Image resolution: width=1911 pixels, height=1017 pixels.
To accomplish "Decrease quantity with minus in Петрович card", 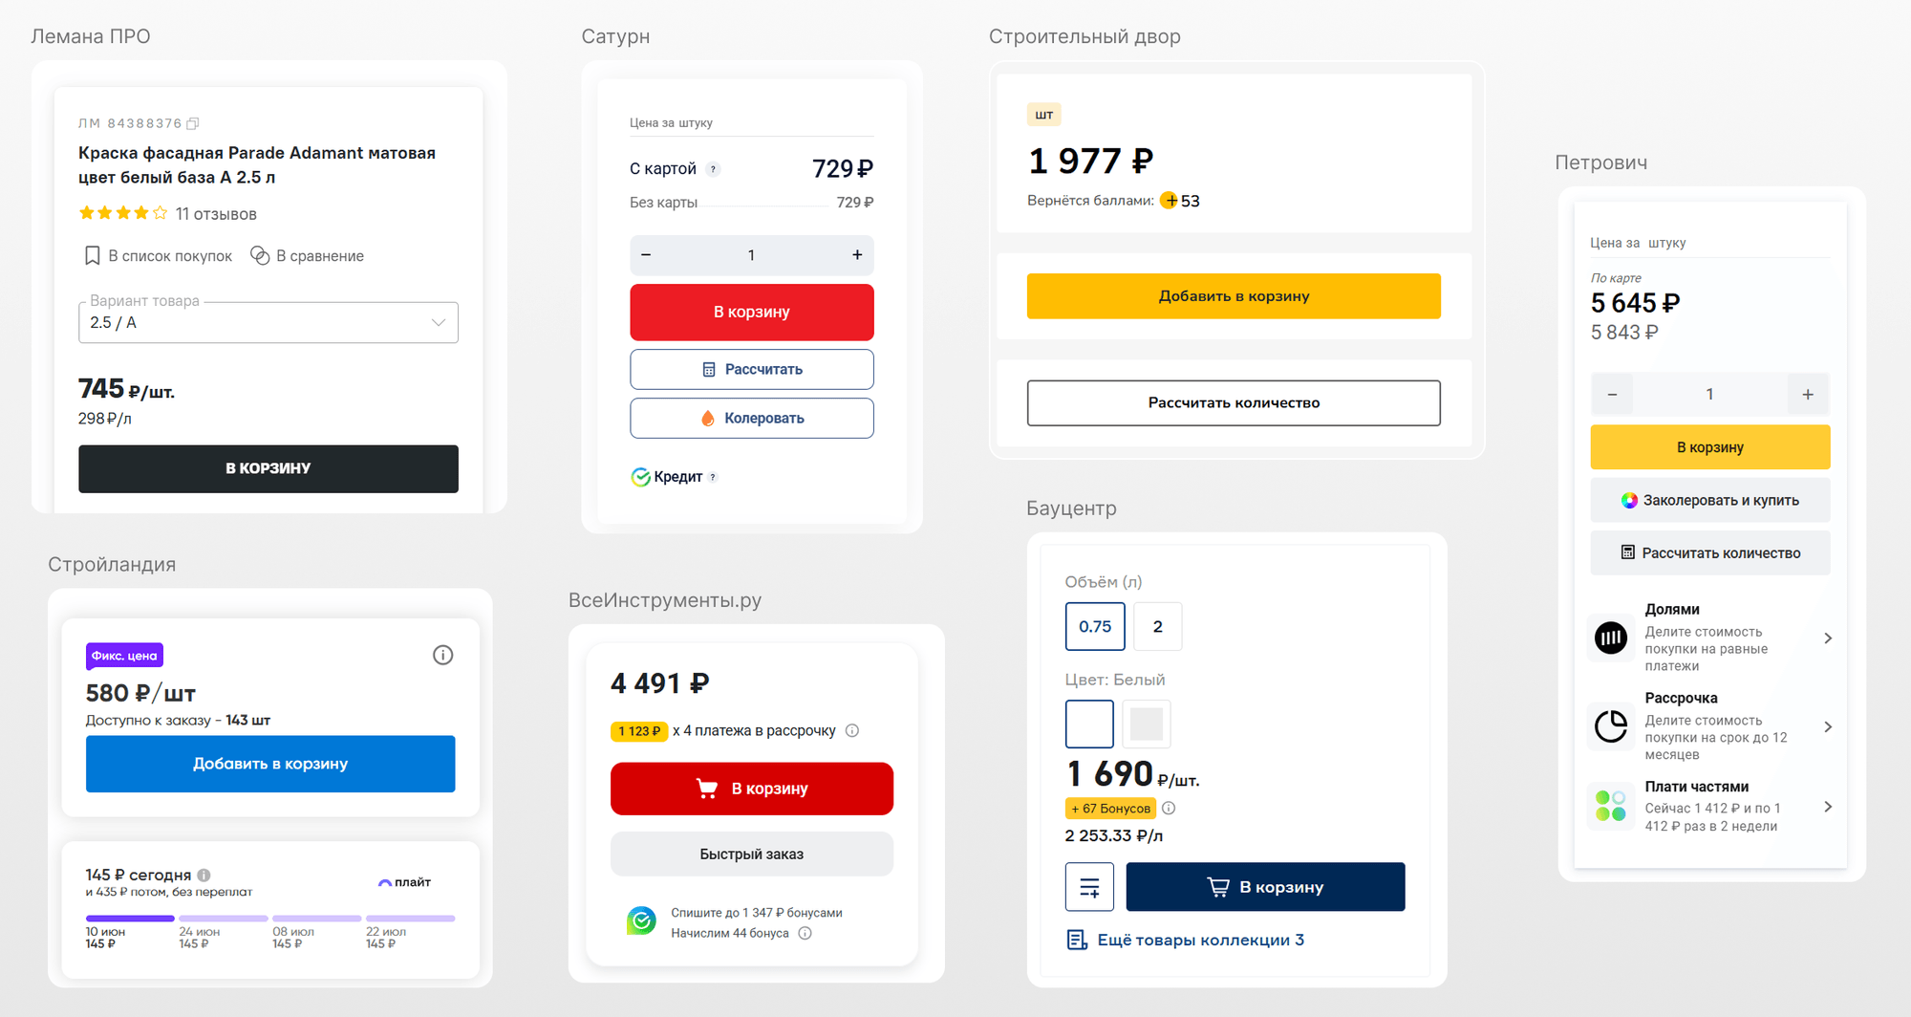I will [1612, 394].
